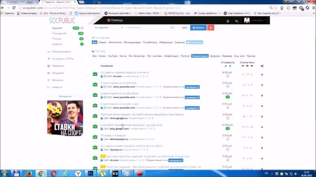Switch to the first SOCPUBLIC.COM browser tab
The width and height of the screenshot is (316, 177).
tap(20, 2)
